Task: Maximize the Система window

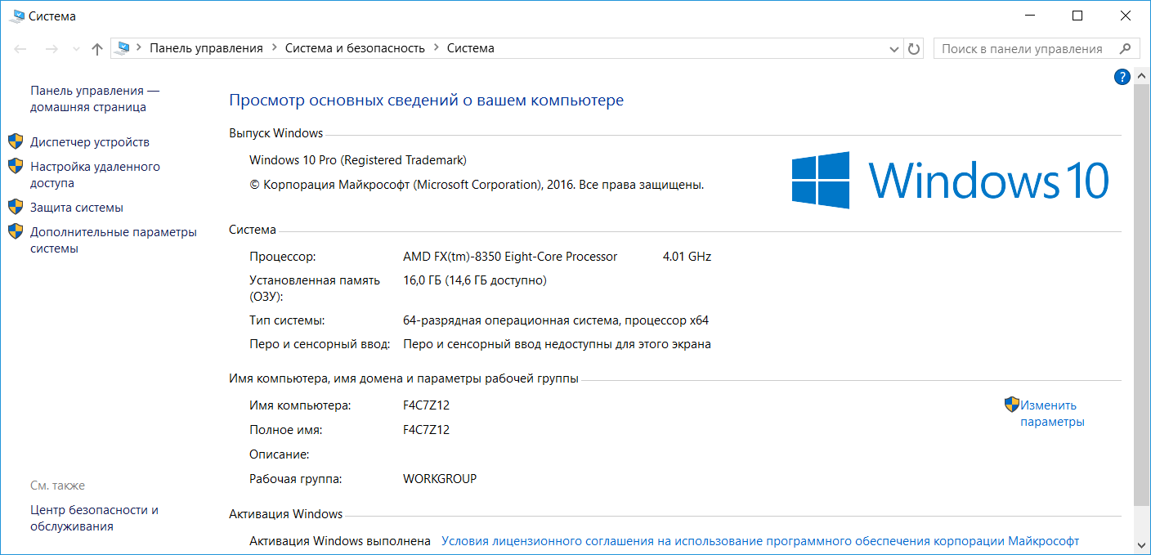Action: click(x=1077, y=16)
